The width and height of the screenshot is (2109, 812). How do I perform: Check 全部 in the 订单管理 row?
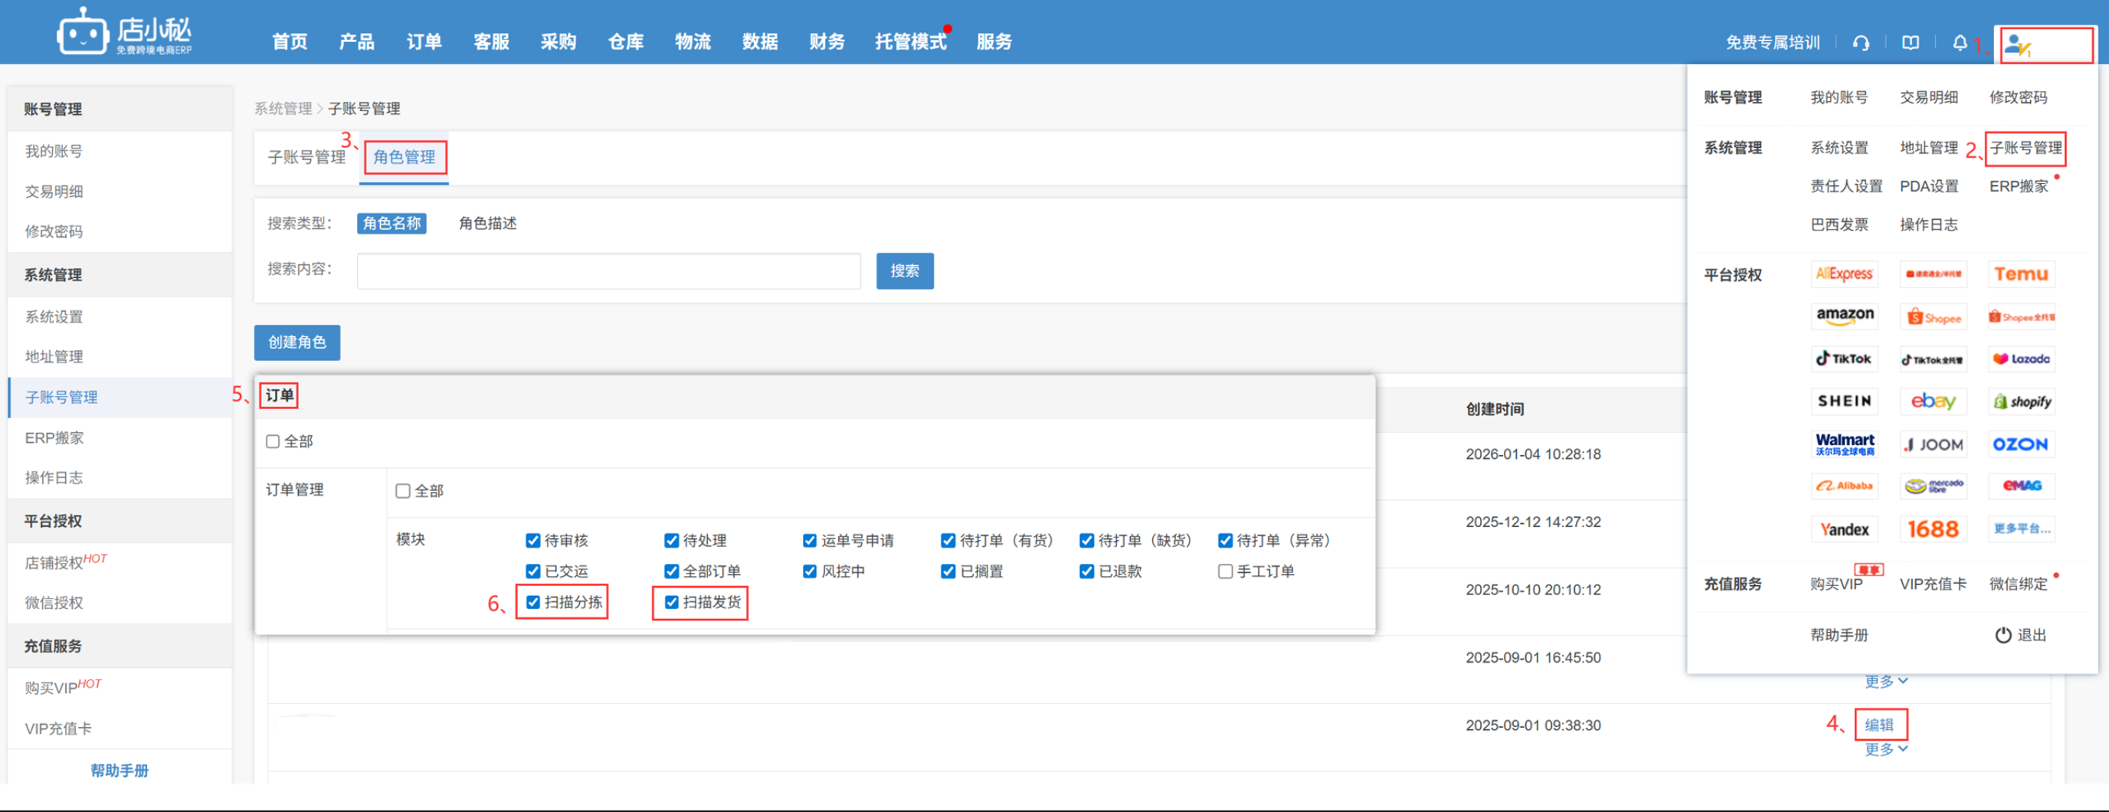403,491
